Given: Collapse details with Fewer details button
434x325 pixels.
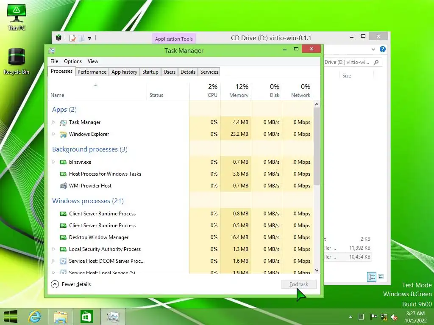Looking at the screenshot, I should tap(71, 284).
